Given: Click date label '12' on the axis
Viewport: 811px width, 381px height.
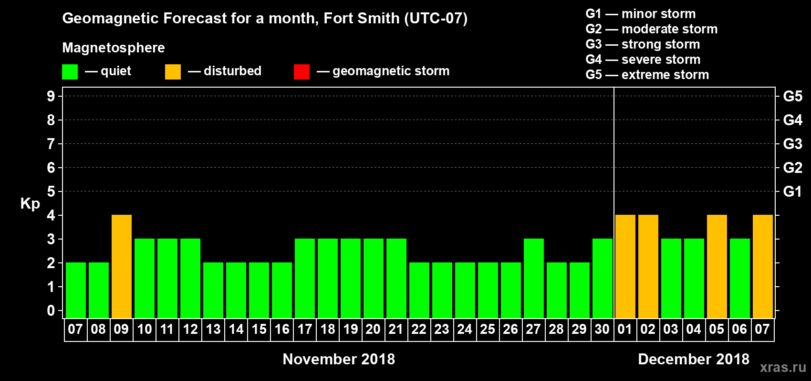Looking at the screenshot, I should tap(190, 330).
